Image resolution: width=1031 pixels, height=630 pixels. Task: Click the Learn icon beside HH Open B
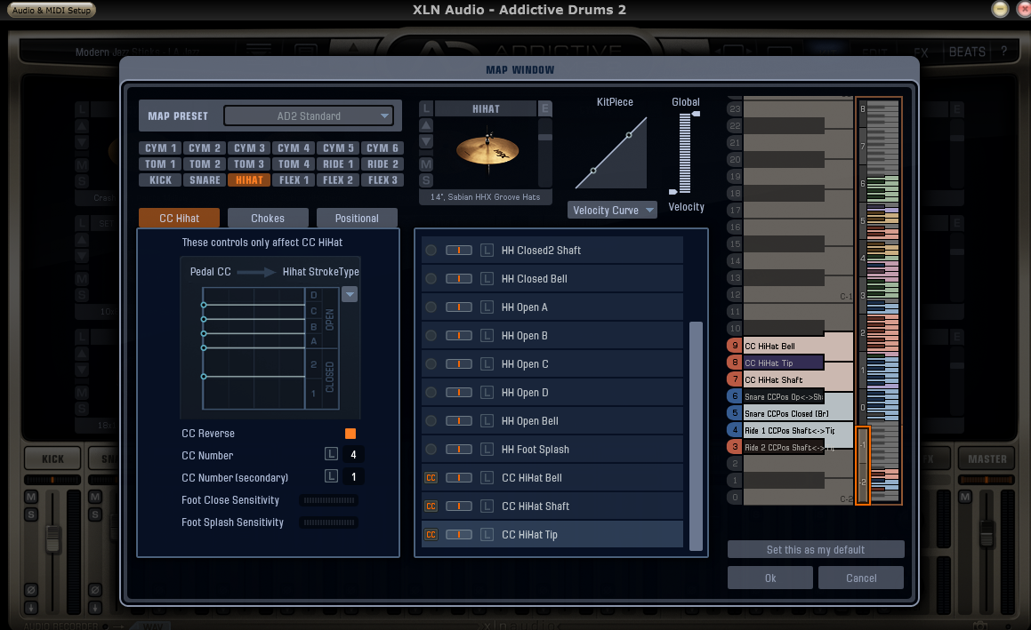click(487, 336)
